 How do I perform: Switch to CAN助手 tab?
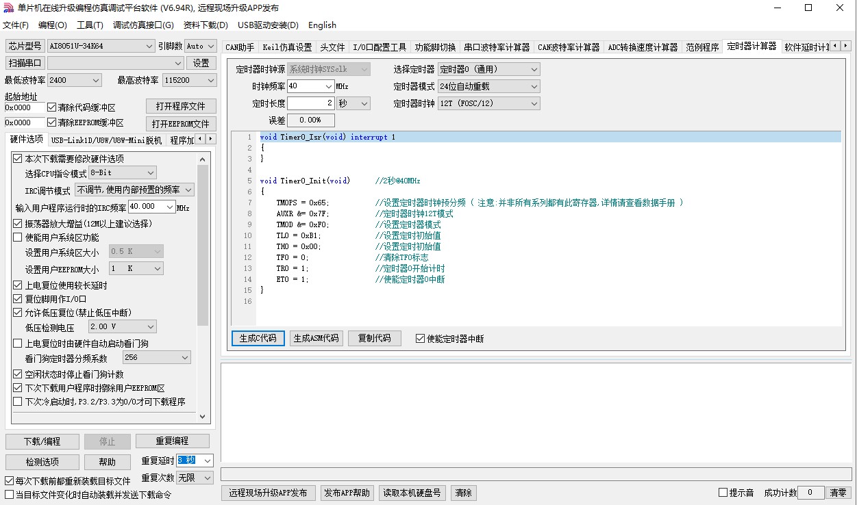[240, 47]
